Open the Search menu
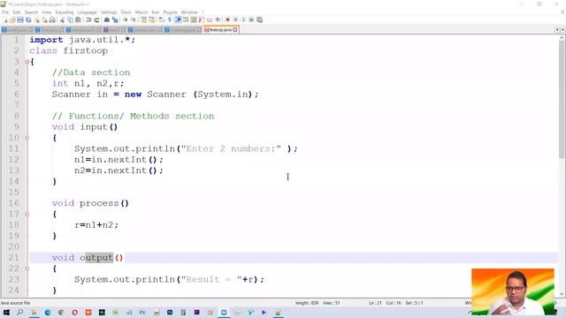 (x=31, y=12)
